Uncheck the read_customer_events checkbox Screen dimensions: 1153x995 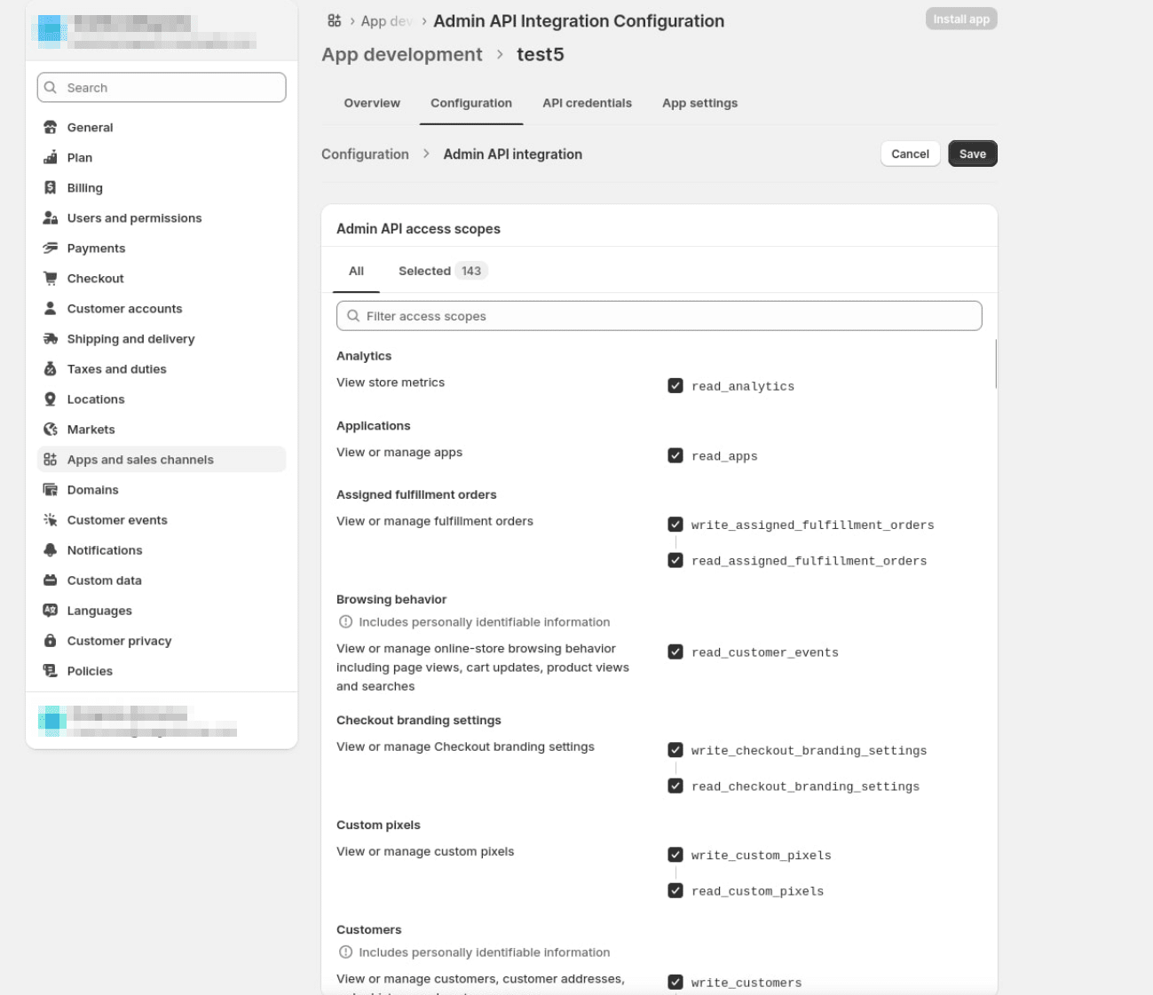tap(675, 651)
